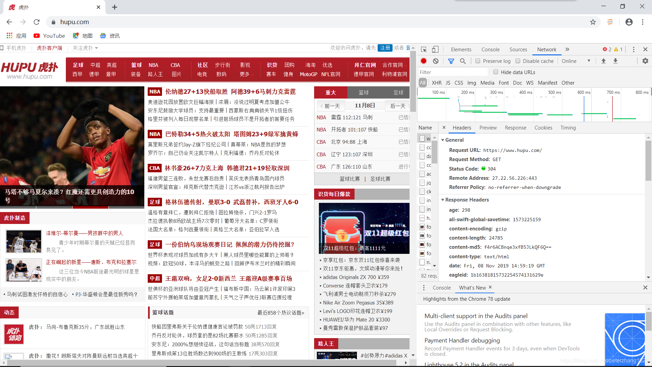652x367 pixels.
Task: Show the previous day's scores 前一天
Action: click(x=330, y=106)
